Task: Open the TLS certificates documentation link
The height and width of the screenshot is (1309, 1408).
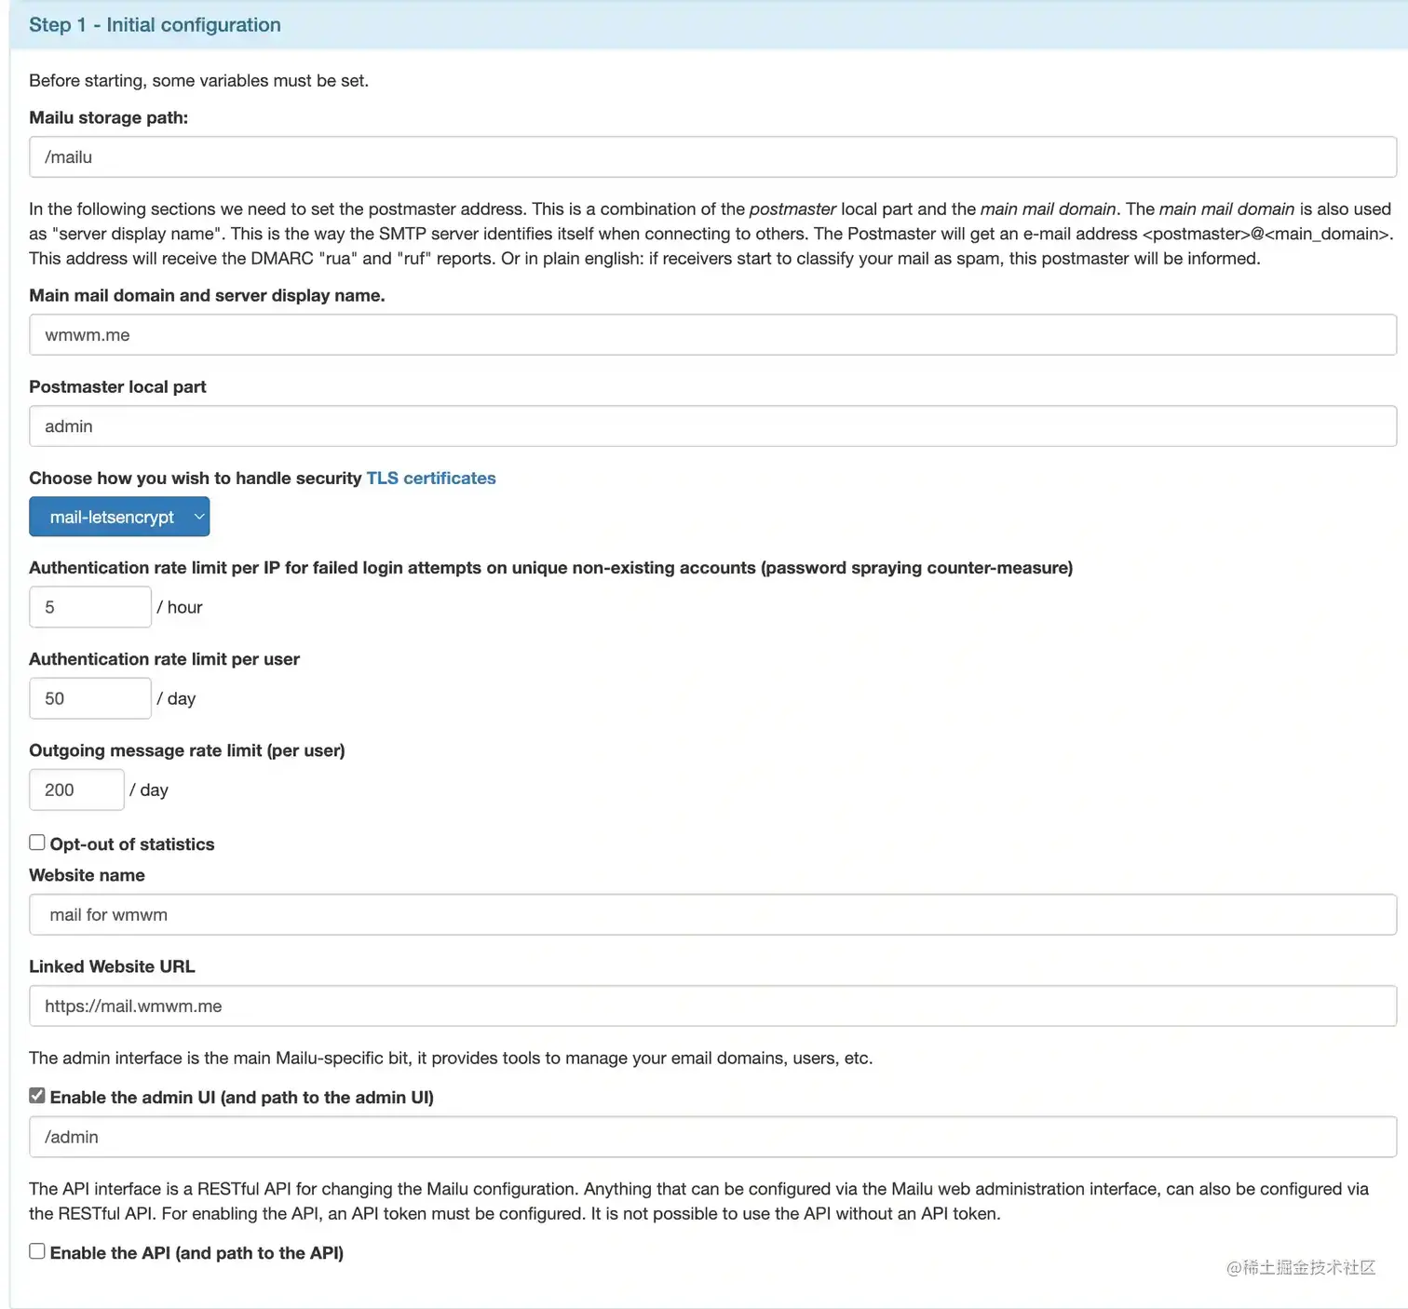Action: point(431,478)
